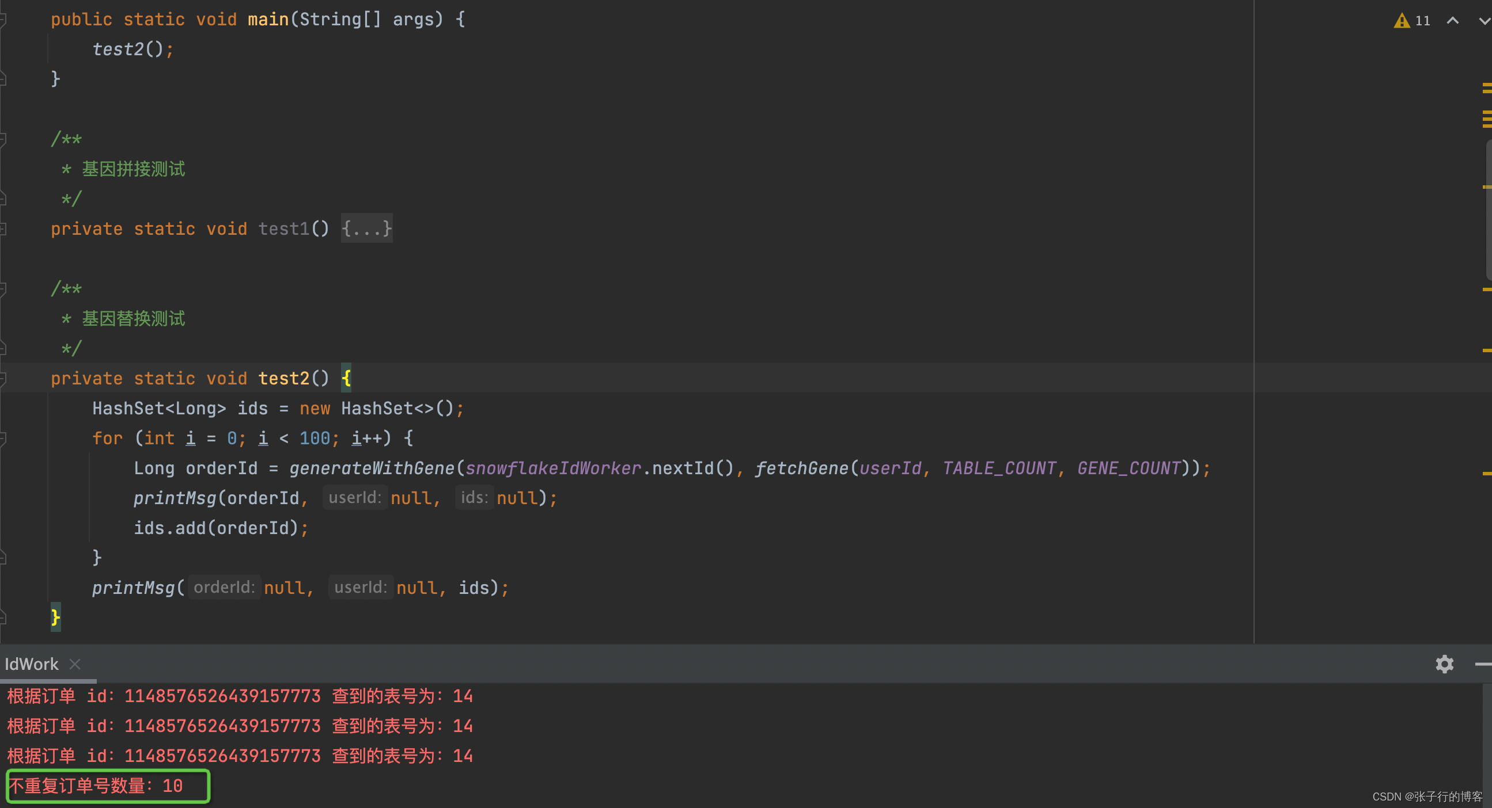Expand the folded test1 method body
Image resolution: width=1492 pixels, height=808 pixels.
366,228
